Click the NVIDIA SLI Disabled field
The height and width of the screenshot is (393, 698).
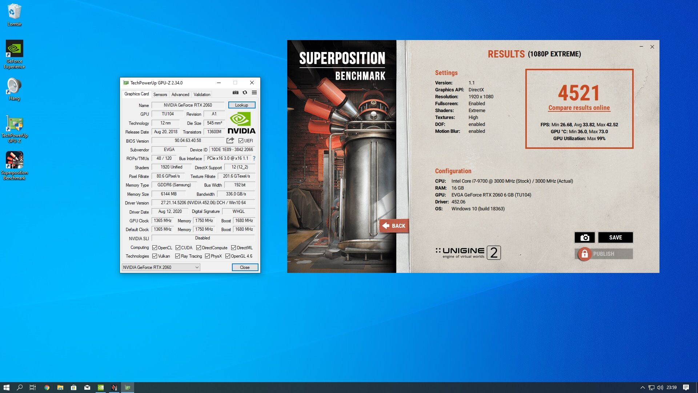coord(203,238)
